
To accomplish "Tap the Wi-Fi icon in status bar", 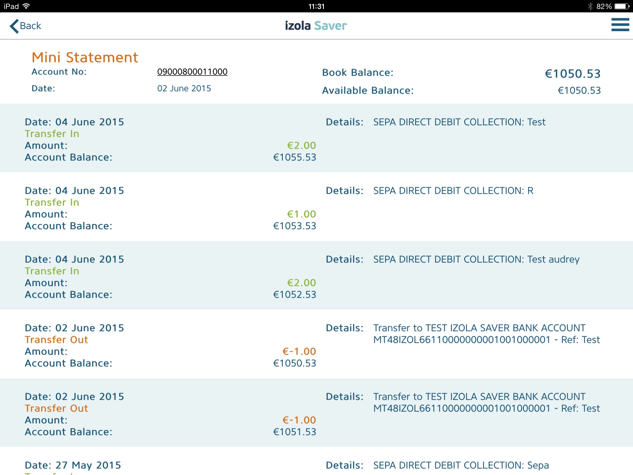I will point(27,6).
